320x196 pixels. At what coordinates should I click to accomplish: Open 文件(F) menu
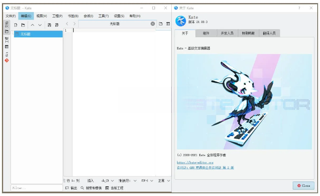[11, 16]
